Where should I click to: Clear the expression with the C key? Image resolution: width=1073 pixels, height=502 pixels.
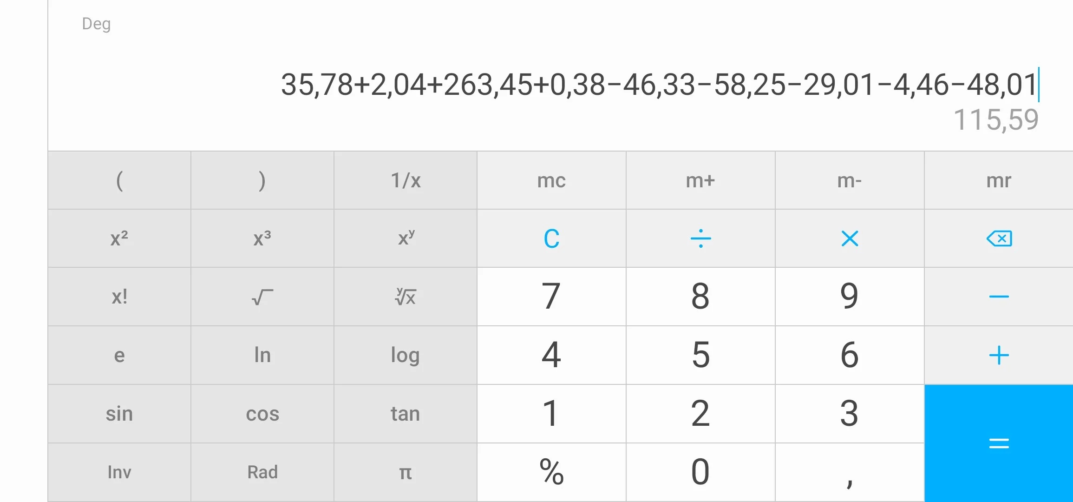[x=551, y=238]
